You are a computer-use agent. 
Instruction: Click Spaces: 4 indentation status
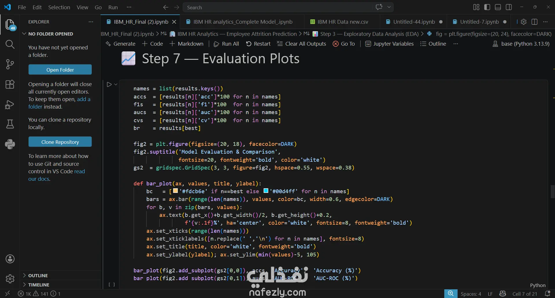coord(471,294)
